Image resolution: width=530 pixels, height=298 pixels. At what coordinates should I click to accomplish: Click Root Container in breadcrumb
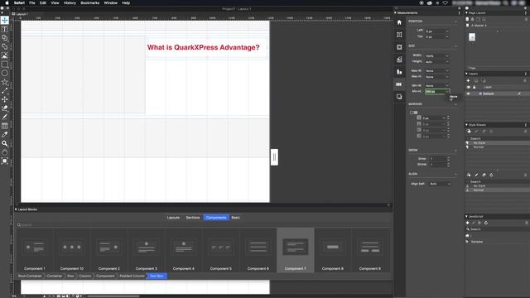coord(30,276)
